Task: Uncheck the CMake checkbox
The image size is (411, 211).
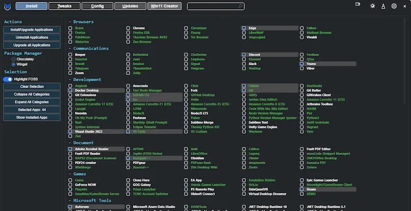Action: [x=244, y=86]
